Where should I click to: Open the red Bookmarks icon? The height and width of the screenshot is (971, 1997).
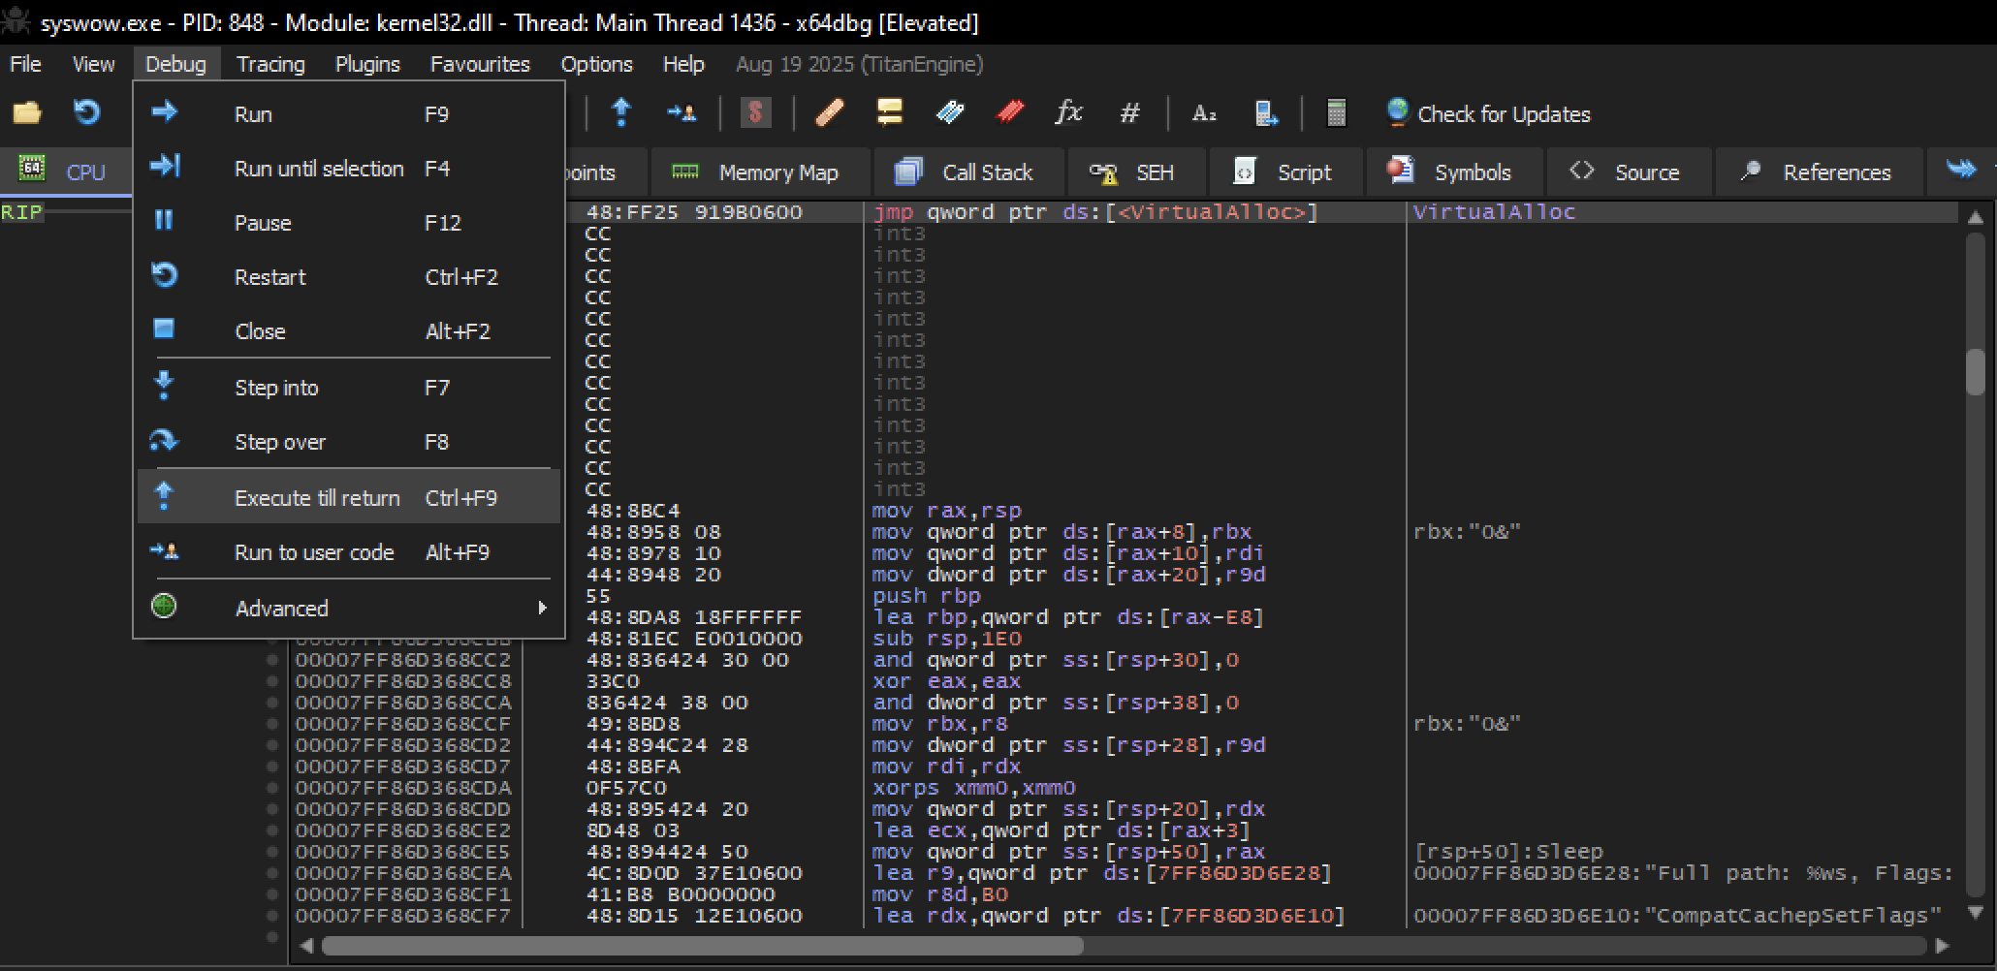click(1010, 113)
